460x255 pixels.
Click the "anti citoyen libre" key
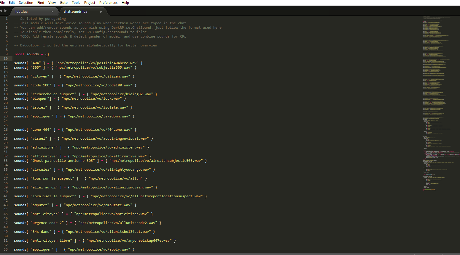point(51,241)
